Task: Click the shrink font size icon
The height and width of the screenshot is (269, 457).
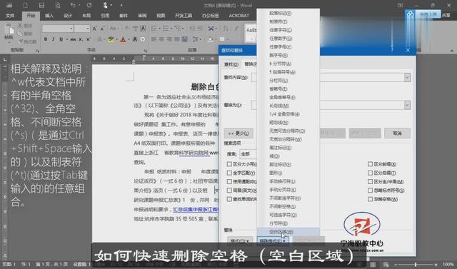Action: pyautogui.click(x=102, y=29)
